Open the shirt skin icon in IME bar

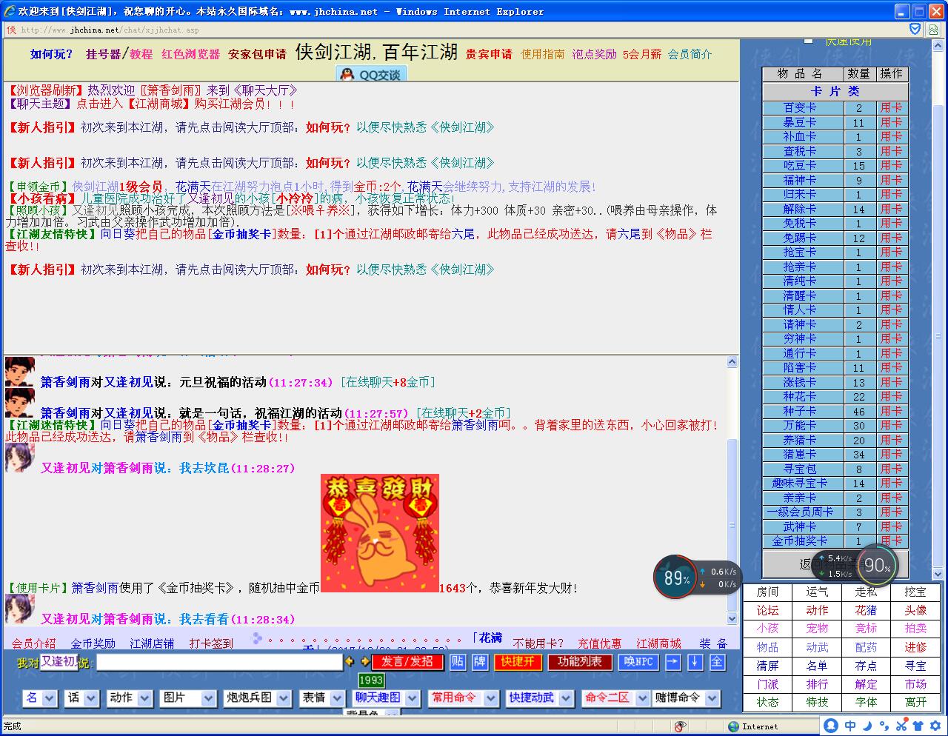918,726
